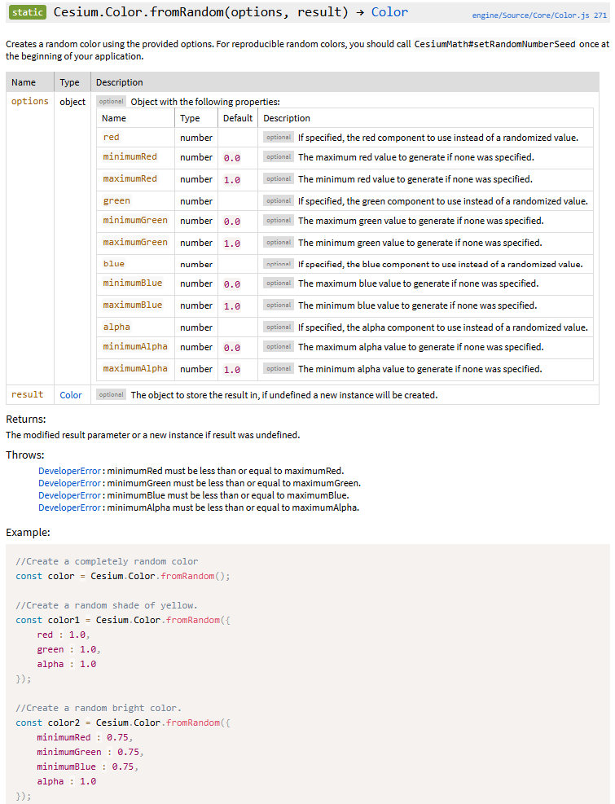Select the maximumBlue property name
This screenshot has height=804, width=615.
[132, 305]
